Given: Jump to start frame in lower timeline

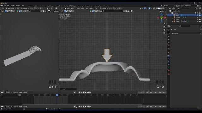Looking at the screenshot, I should 79,107.
